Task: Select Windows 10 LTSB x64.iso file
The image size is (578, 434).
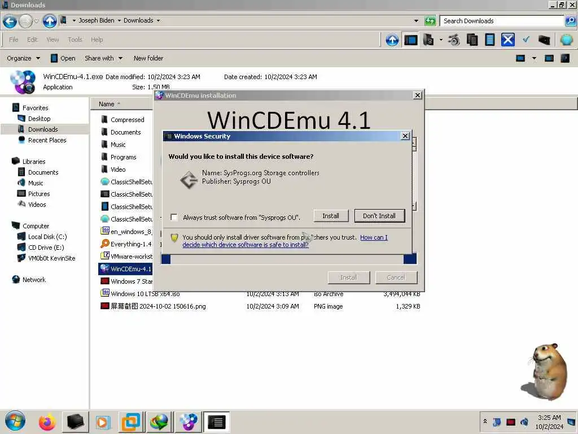Action: coord(145,294)
